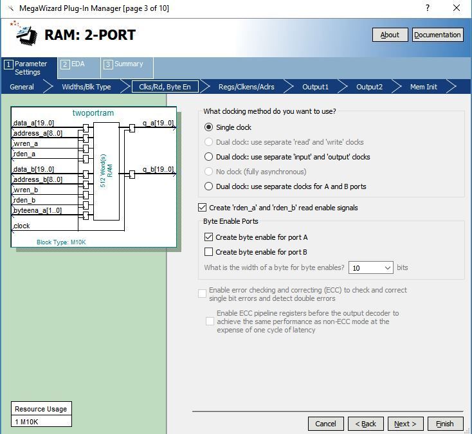Screen dimensions: 472x434
Task: Click the clock port label
Action: pos(22,226)
